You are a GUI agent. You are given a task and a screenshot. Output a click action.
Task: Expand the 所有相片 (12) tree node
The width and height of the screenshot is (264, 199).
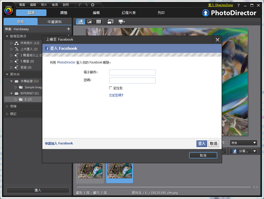11,43
